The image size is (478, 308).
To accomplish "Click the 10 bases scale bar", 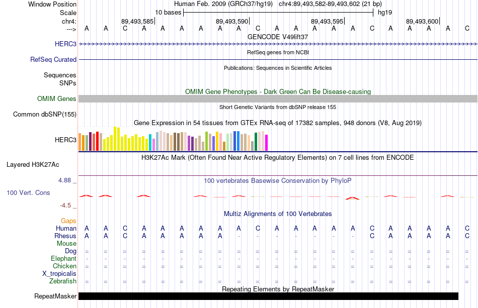I will 278,13.
